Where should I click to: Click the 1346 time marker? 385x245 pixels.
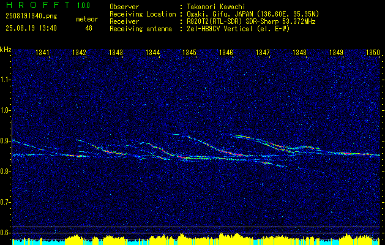(226, 53)
